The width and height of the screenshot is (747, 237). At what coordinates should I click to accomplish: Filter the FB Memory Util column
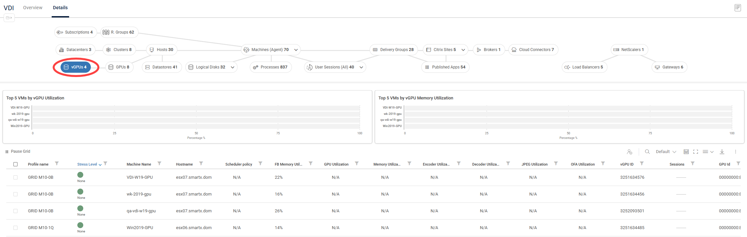(311, 163)
